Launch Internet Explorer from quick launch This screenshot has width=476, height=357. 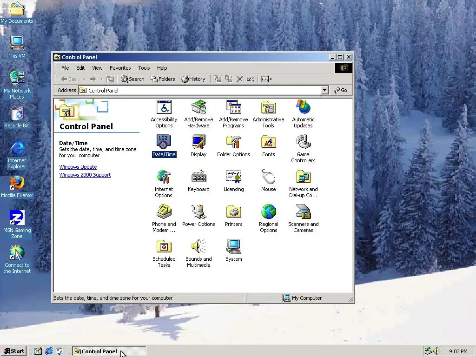(x=49, y=351)
